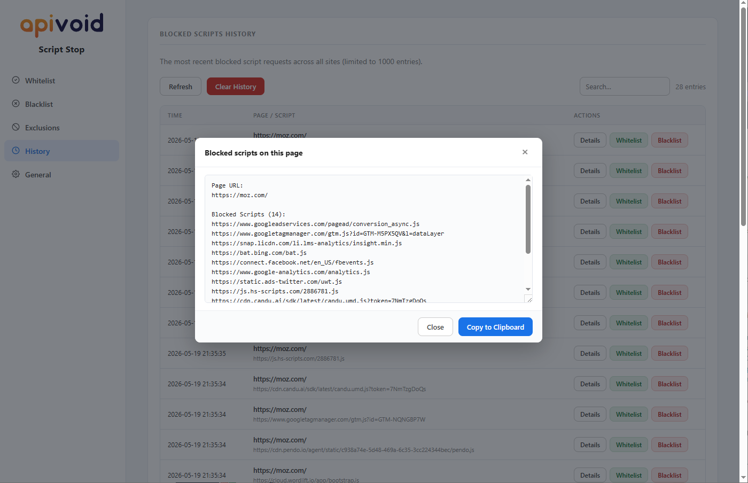The width and height of the screenshot is (748, 483).
Task: Click the TIME column header
Action: coord(175,115)
